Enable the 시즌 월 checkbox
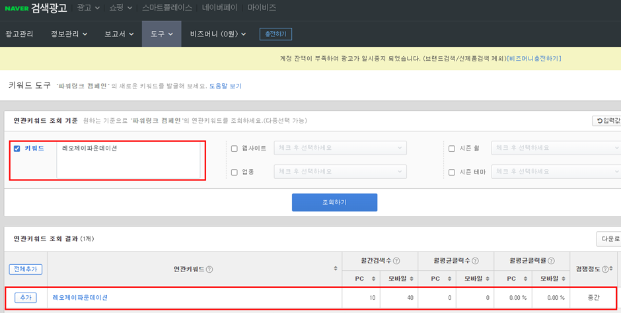The width and height of the screenshot is (621, 313). point(451,149)
